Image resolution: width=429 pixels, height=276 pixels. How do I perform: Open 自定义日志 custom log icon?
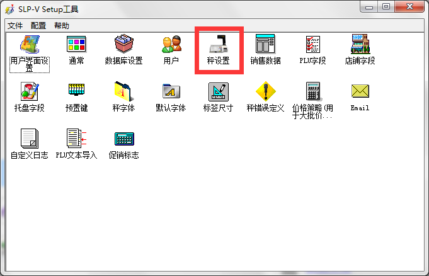tap(30, 139)
